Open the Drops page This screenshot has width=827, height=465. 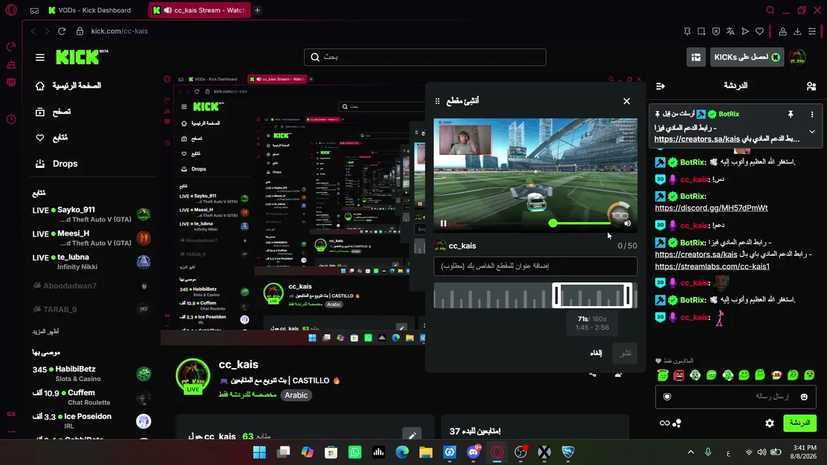pos(56,163)
